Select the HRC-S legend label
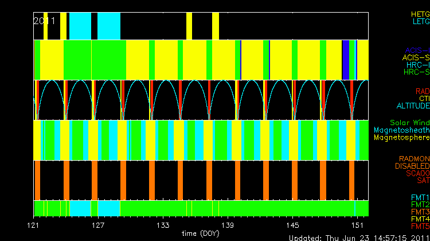The height and width of the screenshot is (241, 430). [x=416, y=73]
